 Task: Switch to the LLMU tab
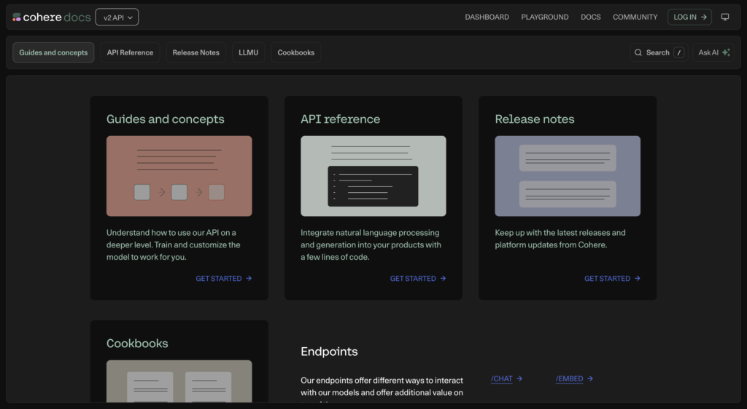point(248,52)
